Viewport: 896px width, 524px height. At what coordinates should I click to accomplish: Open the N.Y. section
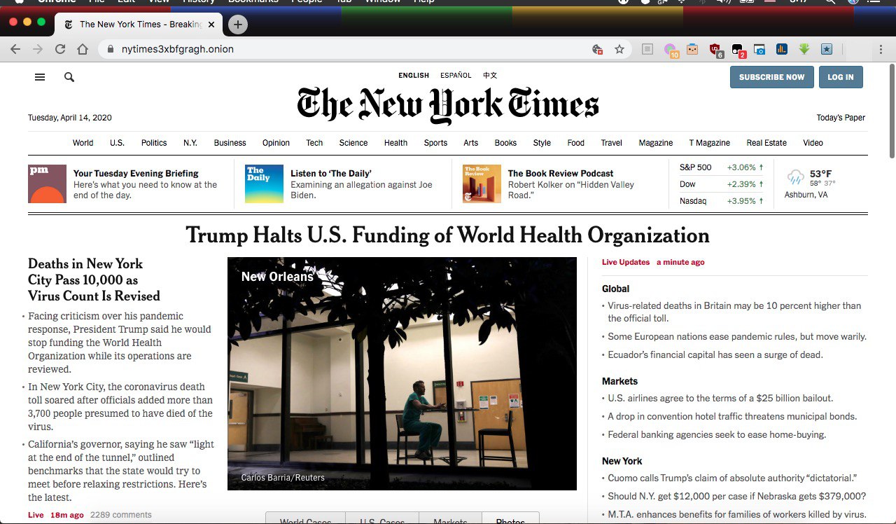(190, 143)
